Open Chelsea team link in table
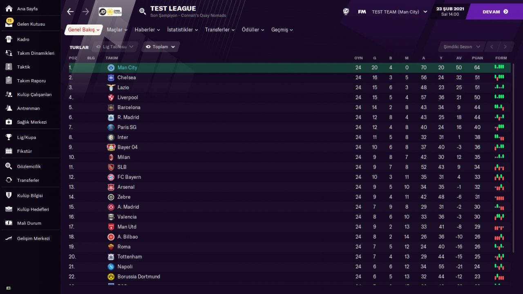The height and width of the screenshot is (294, 523). 126,78
